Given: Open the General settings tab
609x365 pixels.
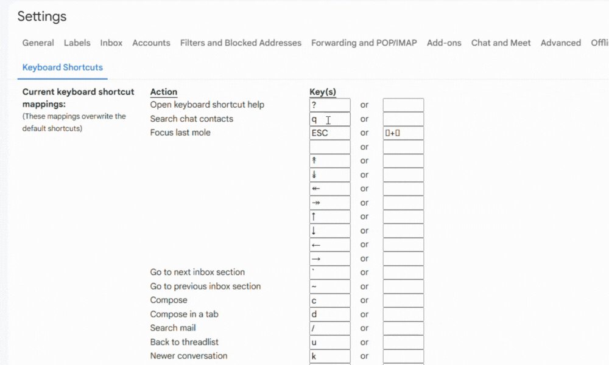Looking at the screenshot, I should (38, 43).
